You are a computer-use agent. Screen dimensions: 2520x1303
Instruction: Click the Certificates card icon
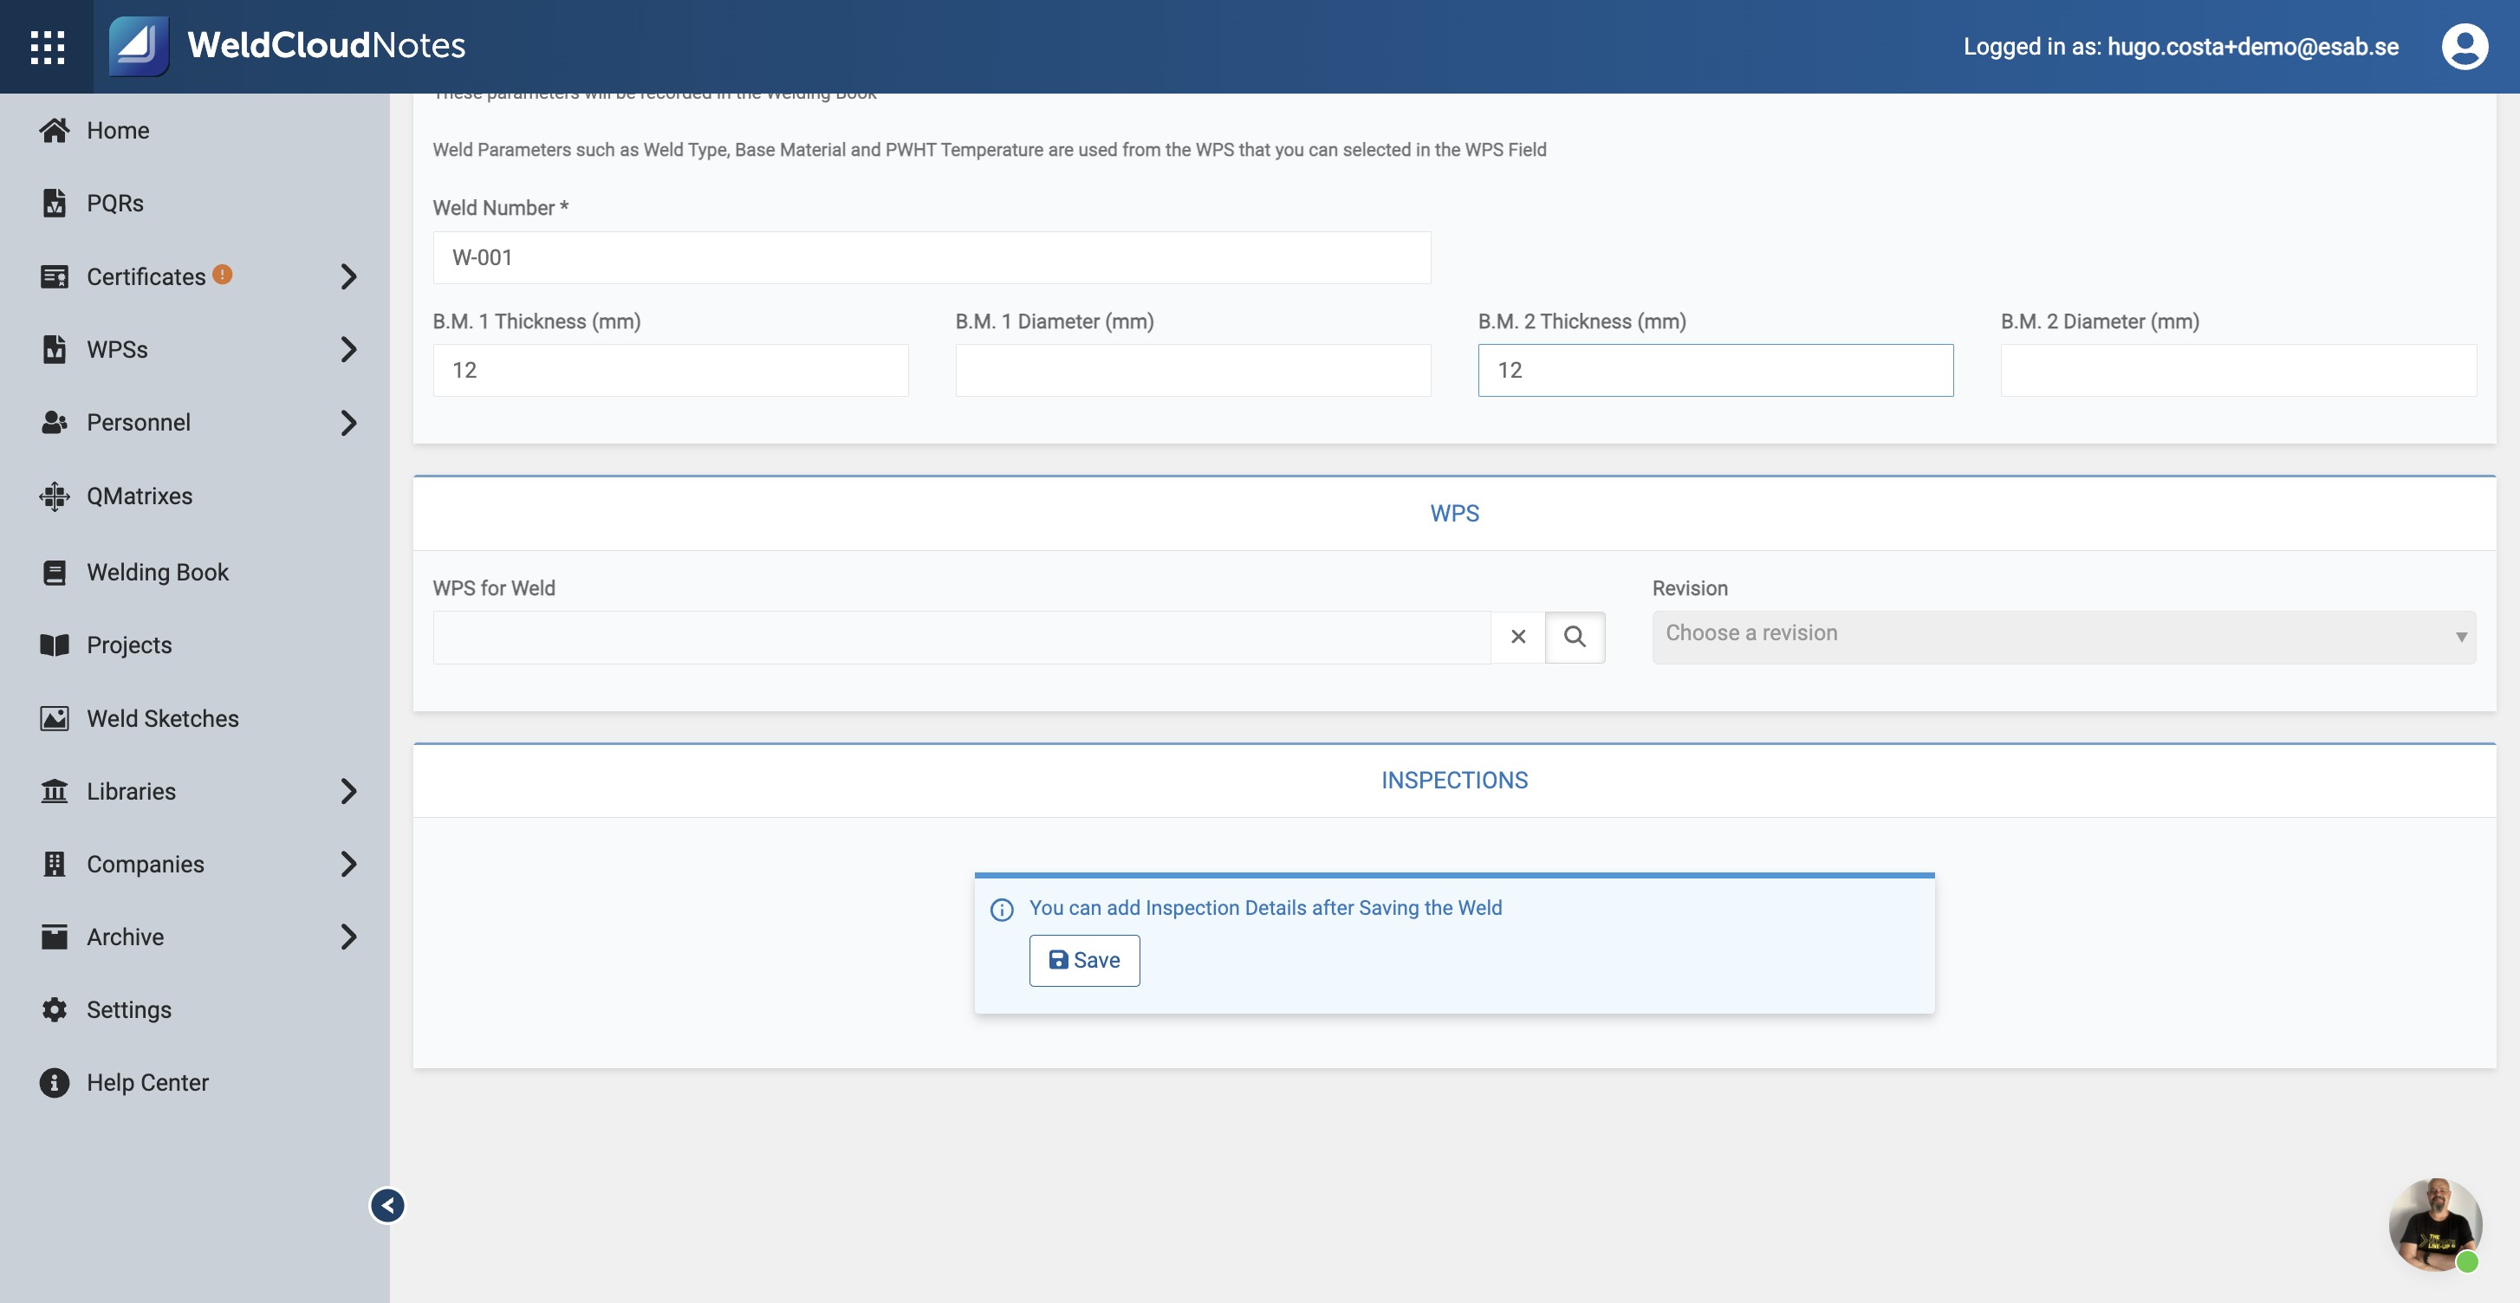coord(55,276)
